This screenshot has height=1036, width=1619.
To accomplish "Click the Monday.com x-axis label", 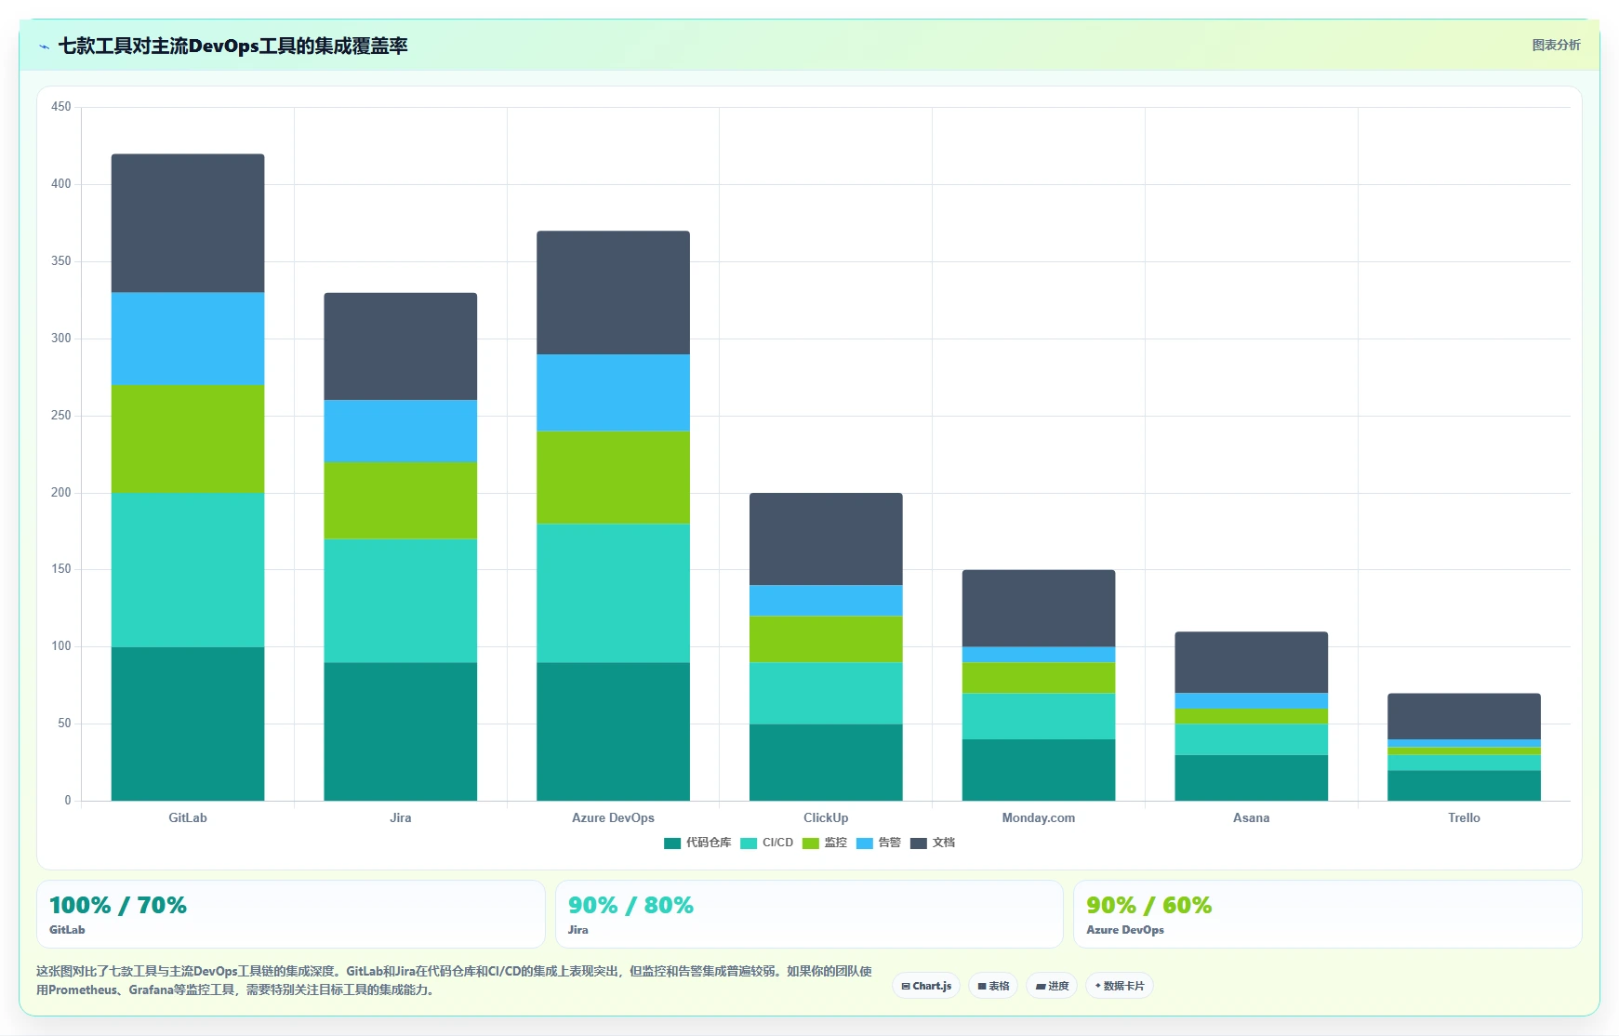I will [x=1039, y=818].
